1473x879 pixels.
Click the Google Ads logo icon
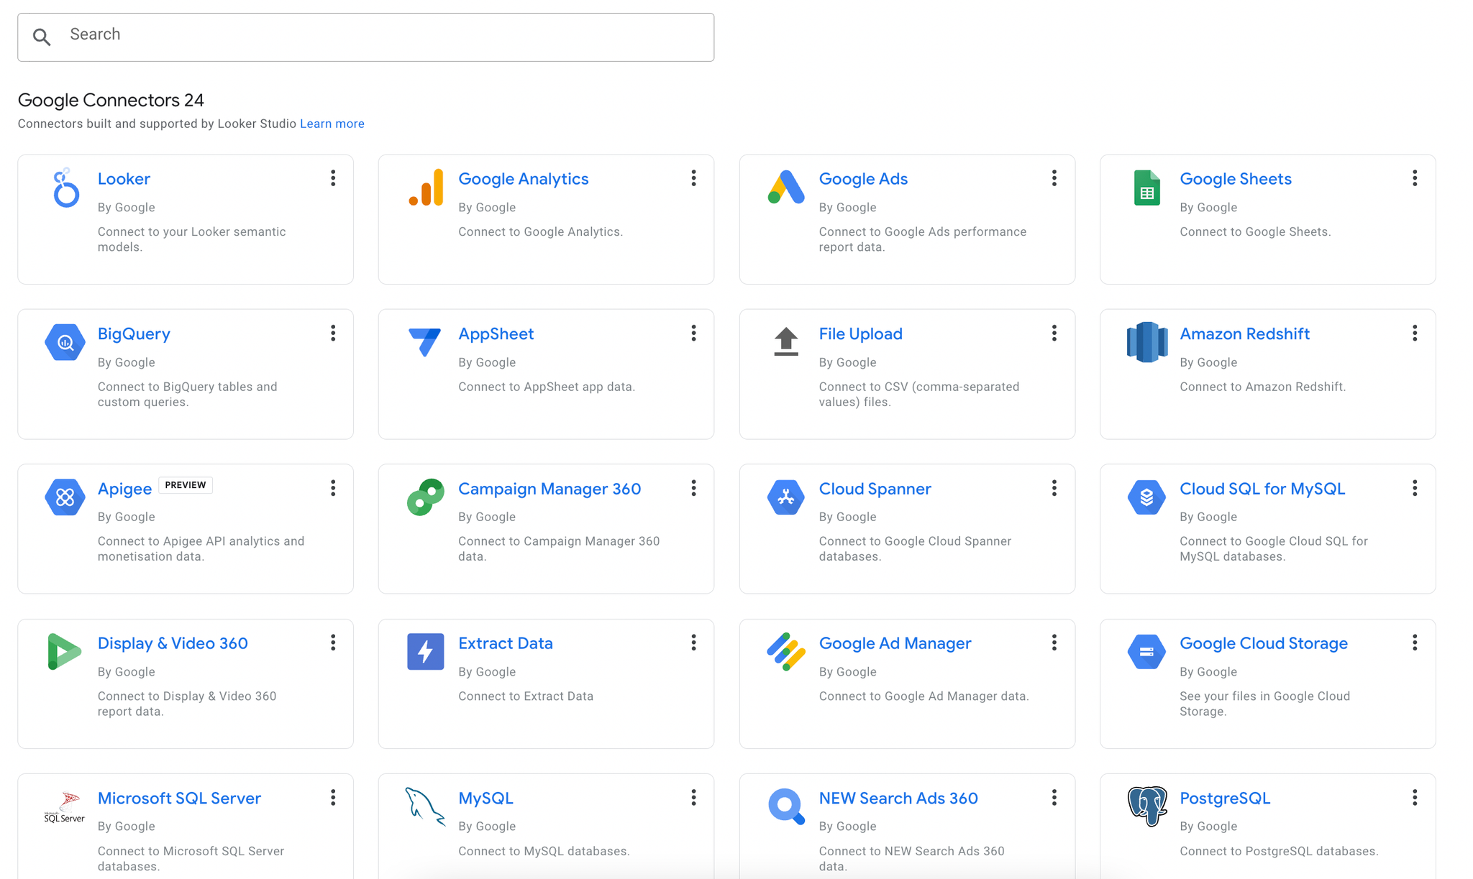click(786, 188)
